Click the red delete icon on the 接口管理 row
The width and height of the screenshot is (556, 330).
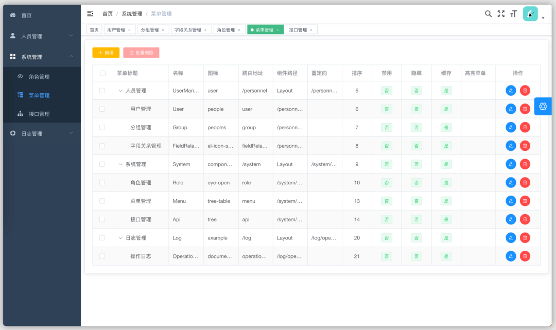click(x=525, y=219)
